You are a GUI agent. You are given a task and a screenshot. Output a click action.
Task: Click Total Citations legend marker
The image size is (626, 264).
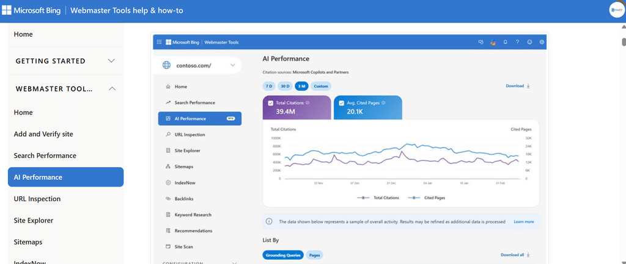click(x=363, y=198)
